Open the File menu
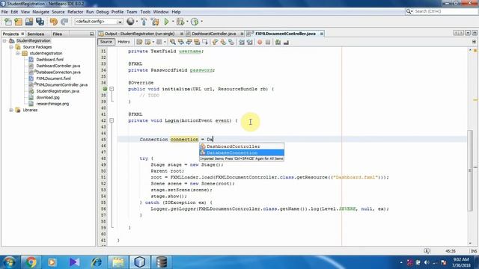Viewport: 479px width, 269px height. click(x=4, y=12)
